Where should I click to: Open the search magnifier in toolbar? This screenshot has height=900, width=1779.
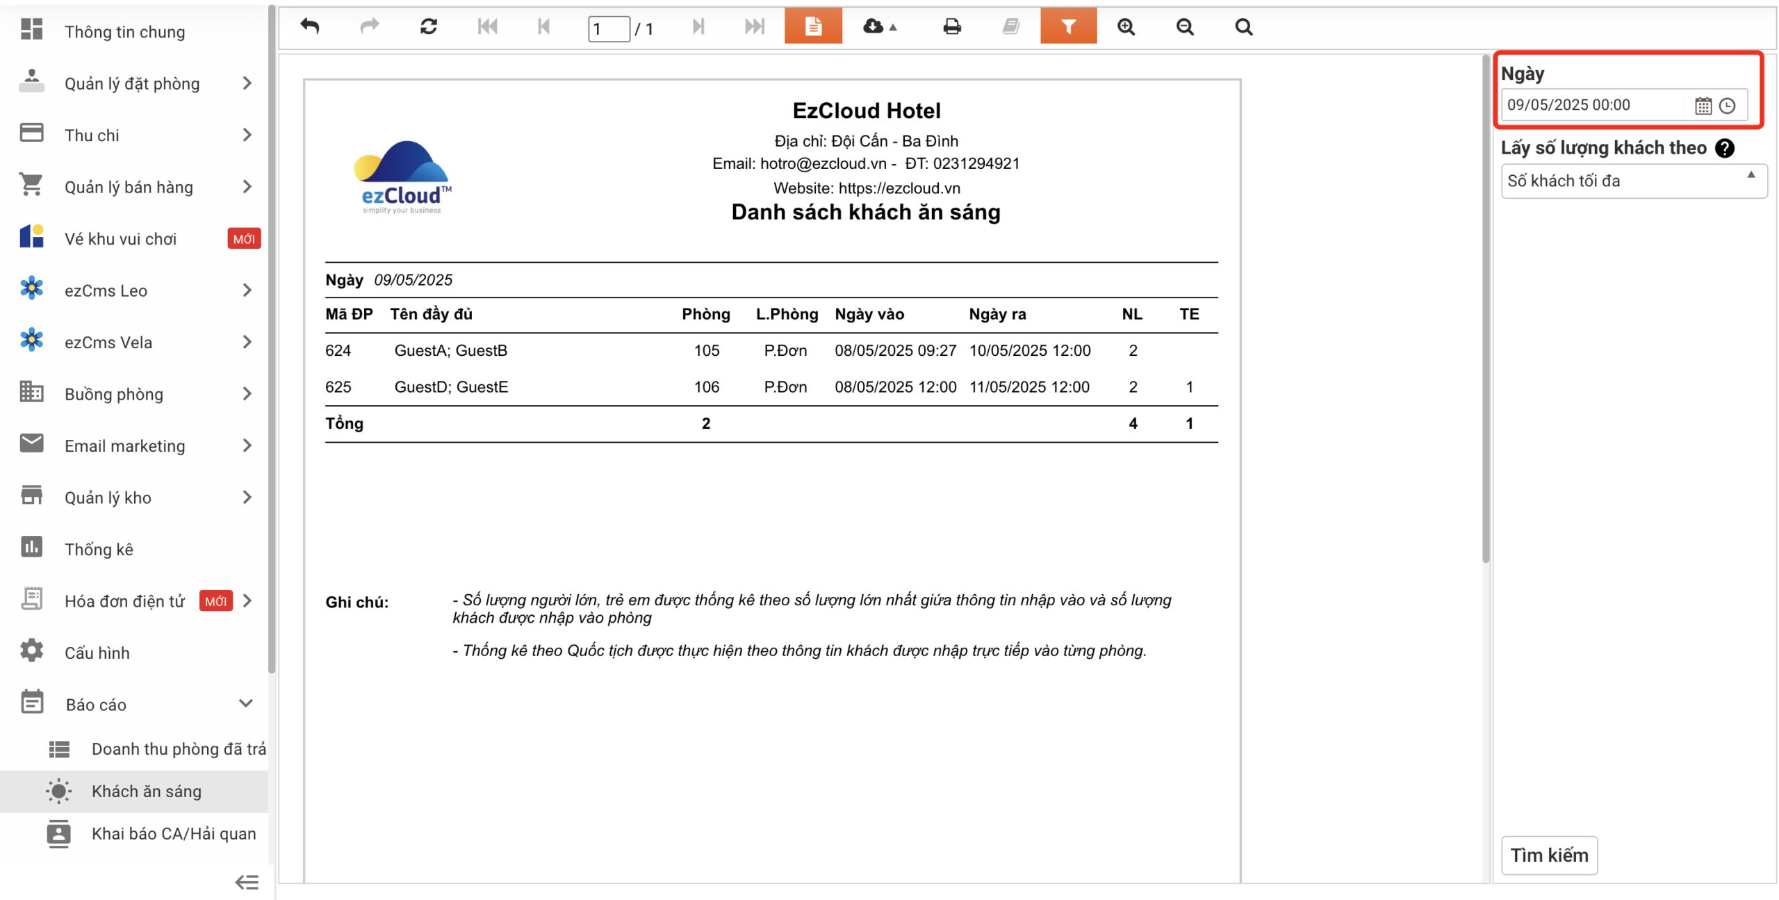pyautogui.click(x=1244, y=26)
